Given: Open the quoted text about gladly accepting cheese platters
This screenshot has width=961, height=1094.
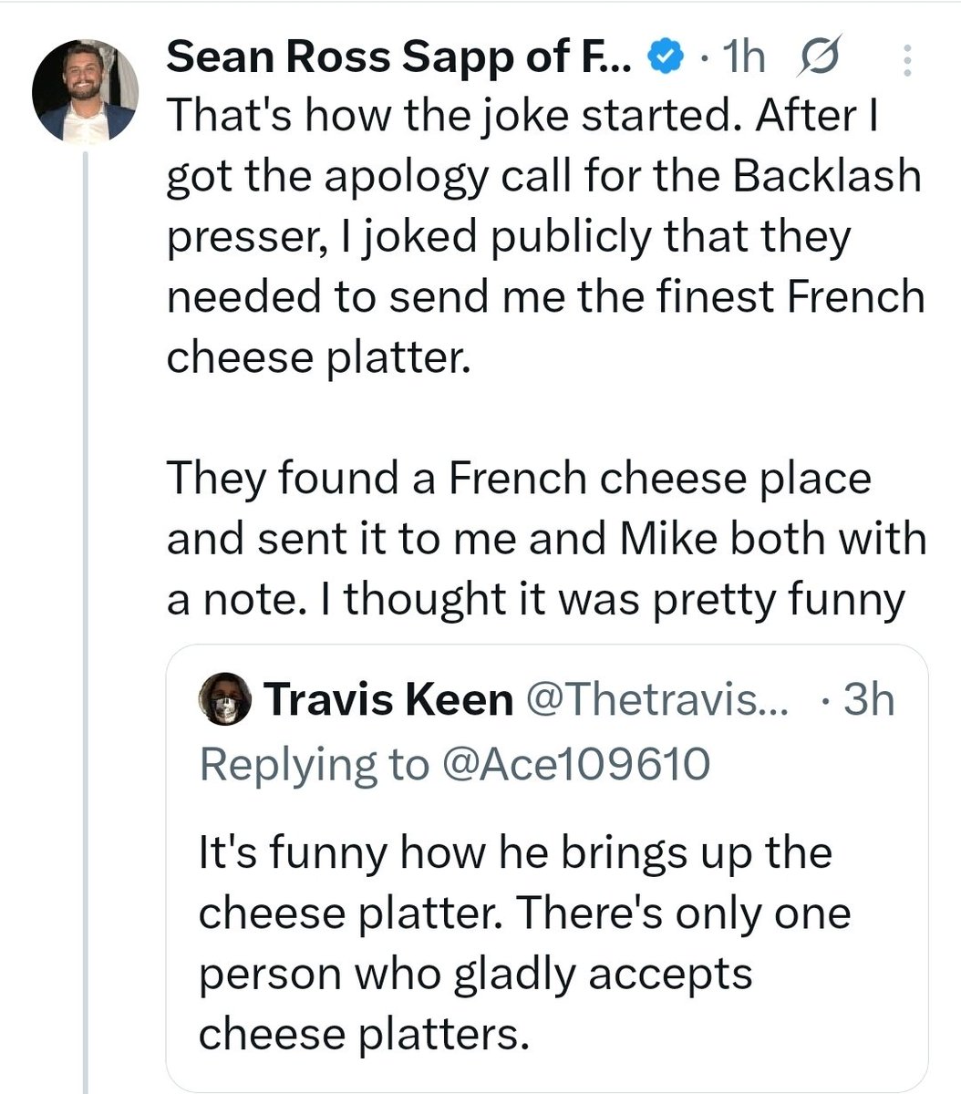Looking at the screenshot, I should (524, 943).
